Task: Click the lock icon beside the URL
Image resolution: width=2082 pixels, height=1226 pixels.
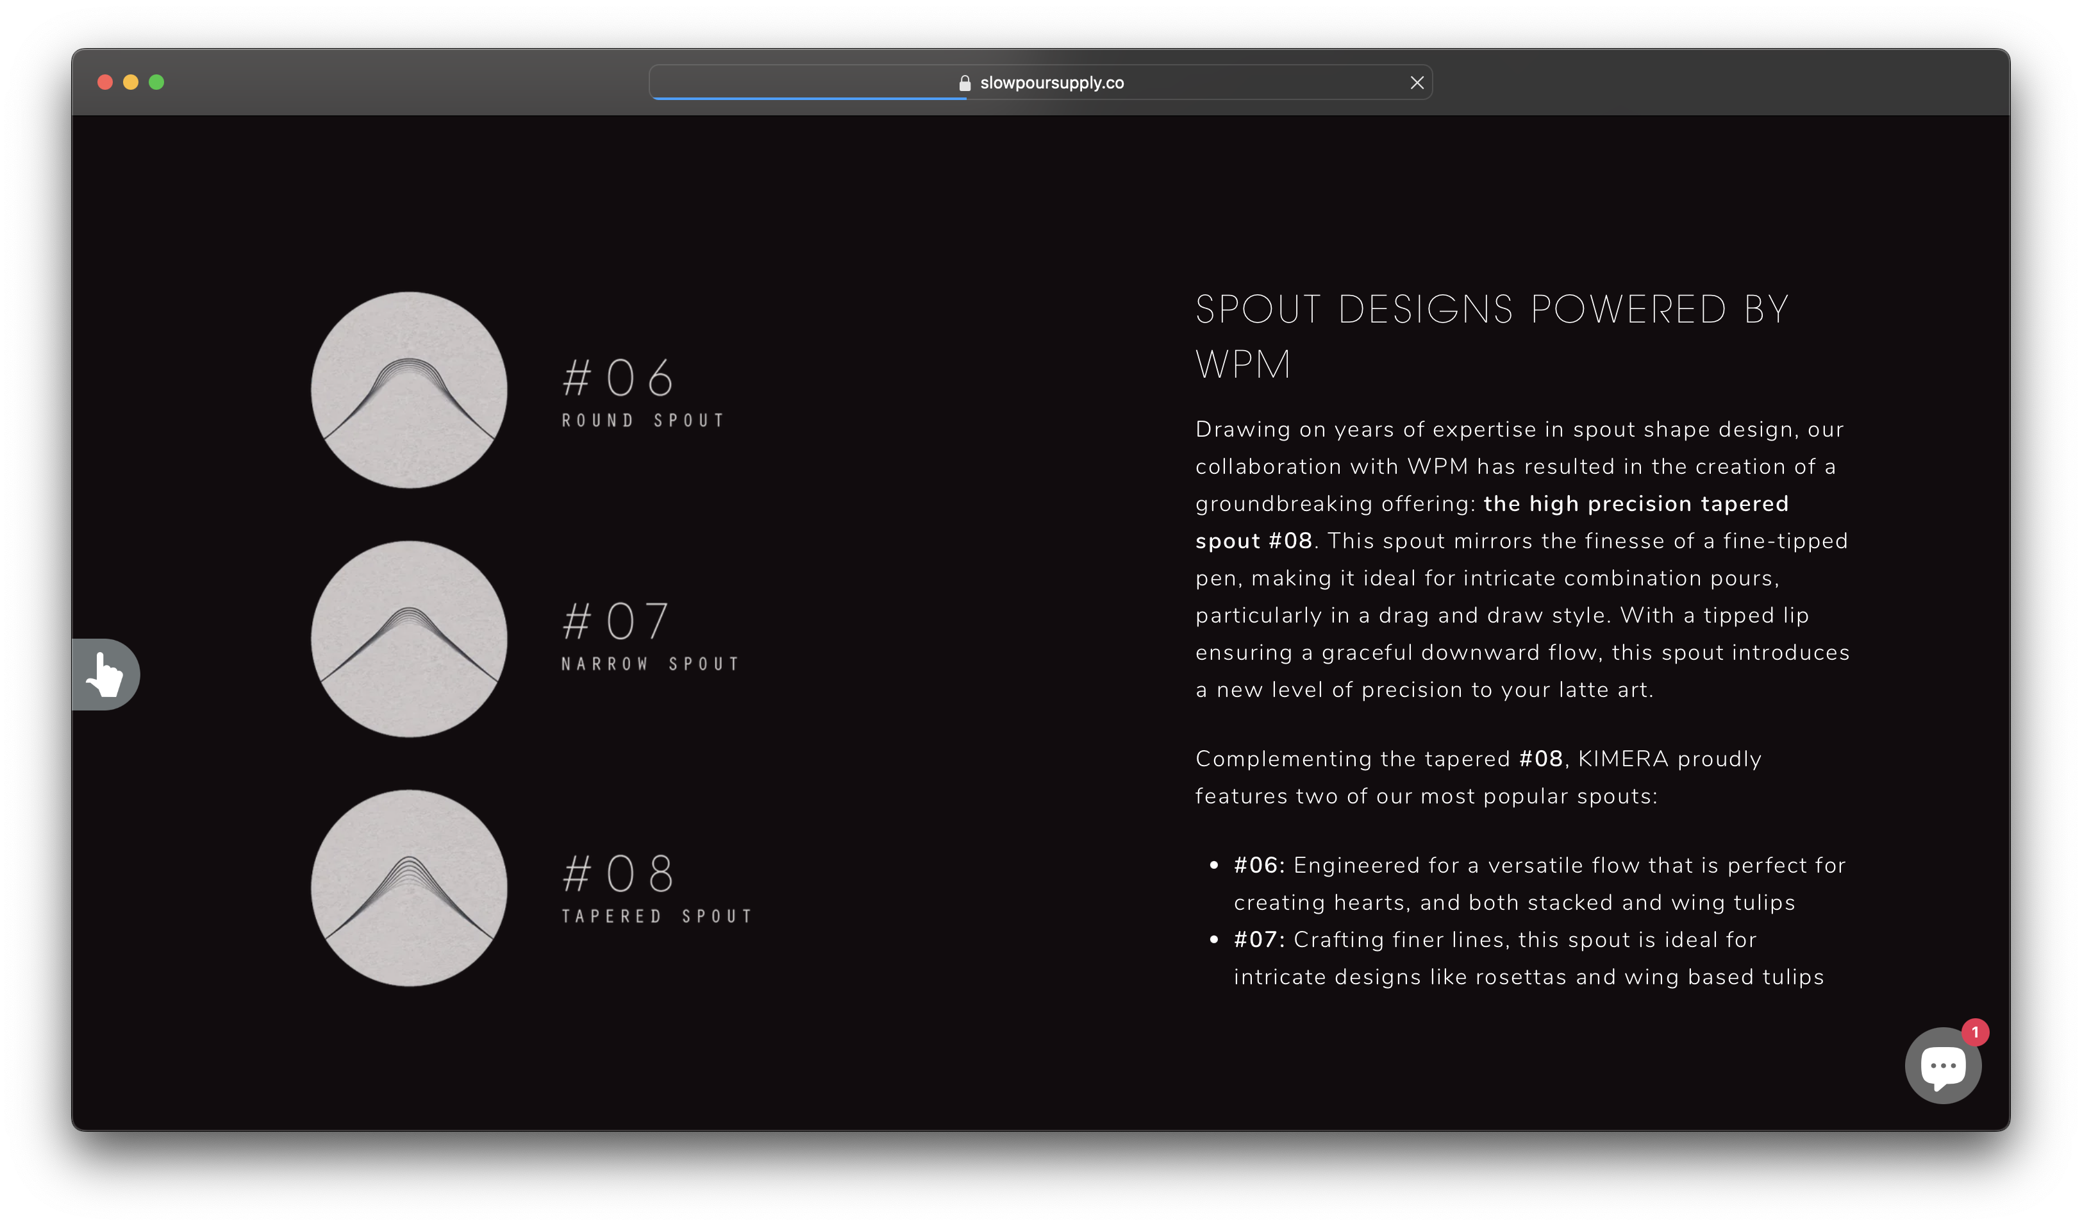Action: [x=964, y=83]
